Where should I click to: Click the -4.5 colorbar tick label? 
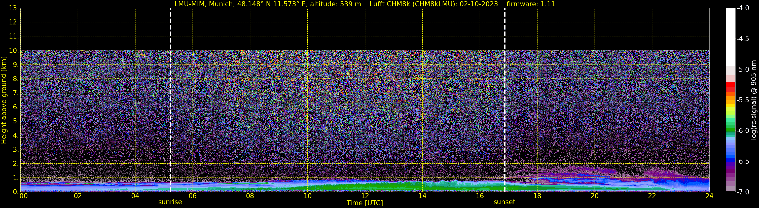[742, 39]
